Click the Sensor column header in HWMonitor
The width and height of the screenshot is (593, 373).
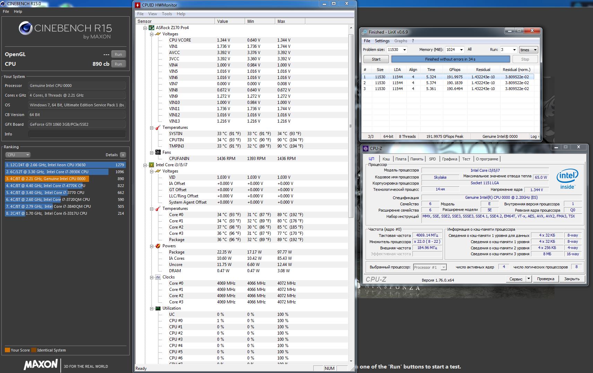pos(175,21)
